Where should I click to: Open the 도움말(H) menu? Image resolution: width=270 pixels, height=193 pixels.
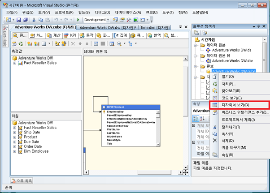coord(200,13)
